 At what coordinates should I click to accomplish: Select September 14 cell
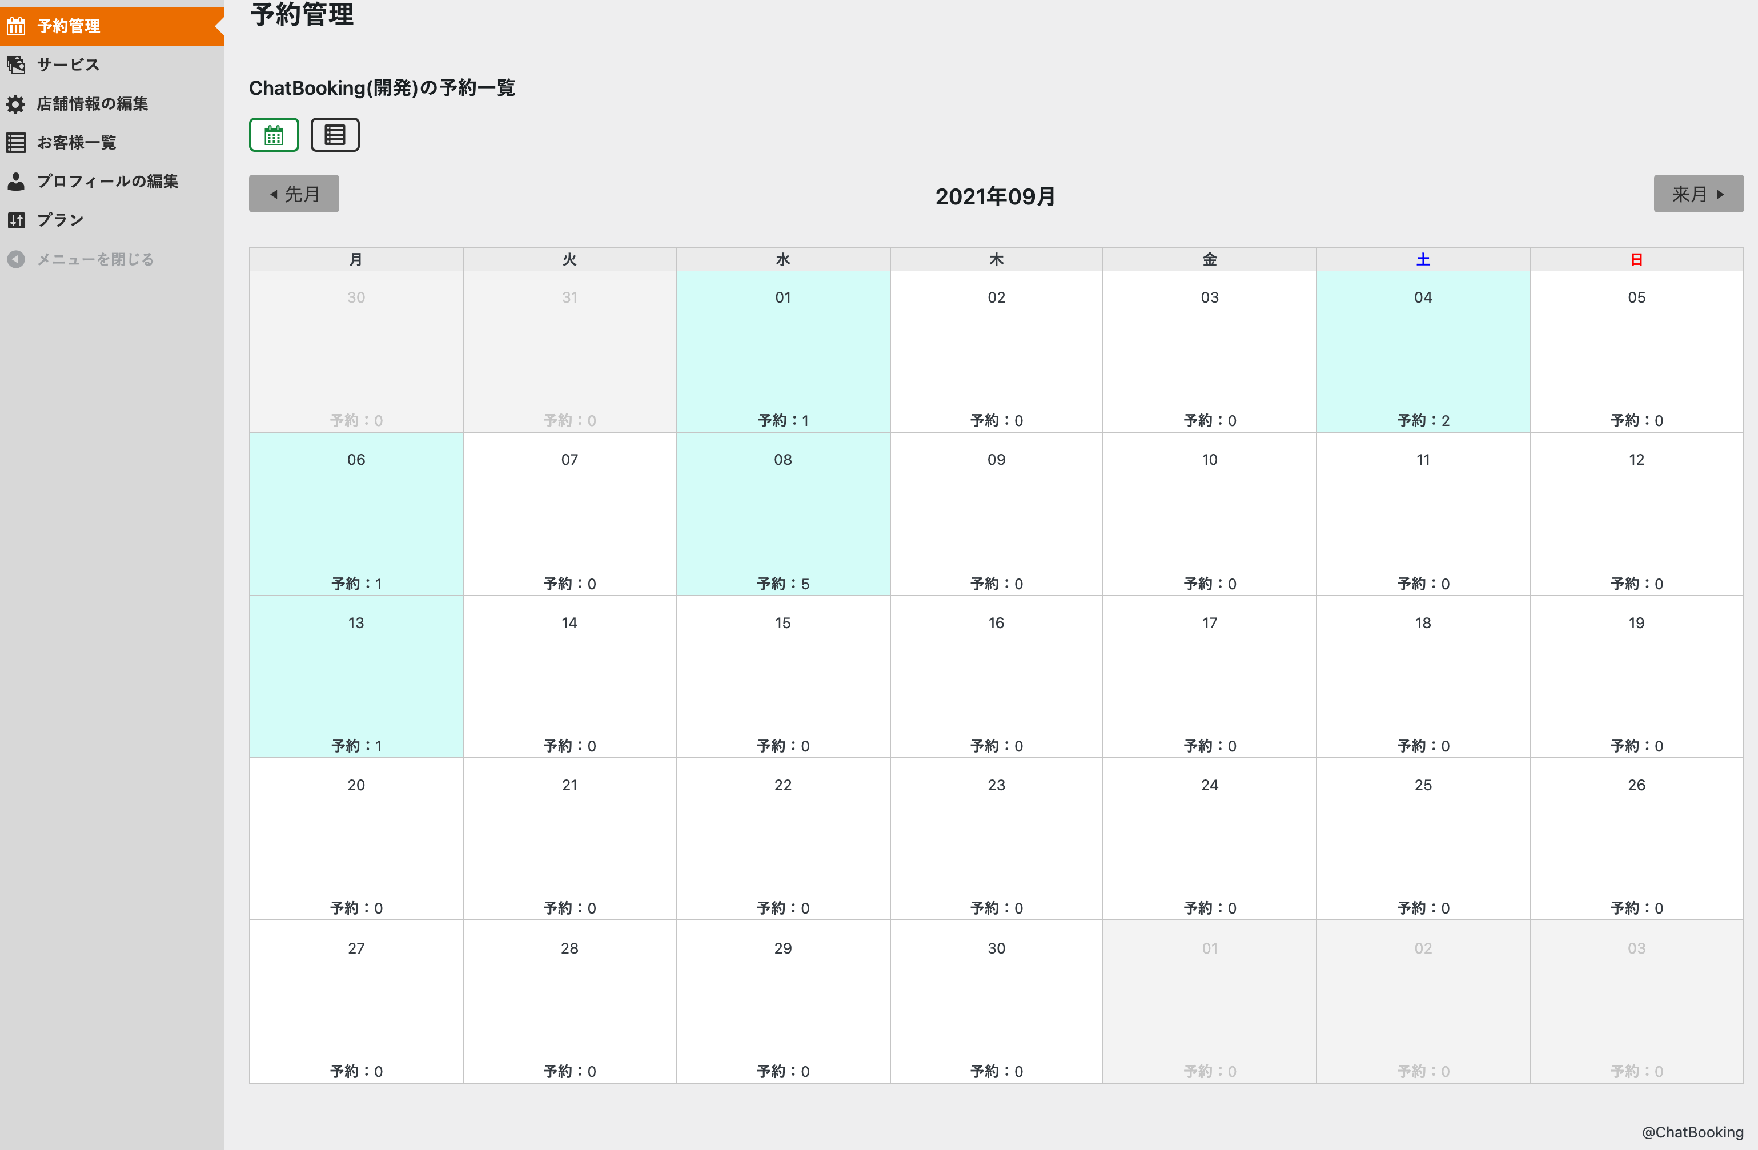click(x=569, y=677)
